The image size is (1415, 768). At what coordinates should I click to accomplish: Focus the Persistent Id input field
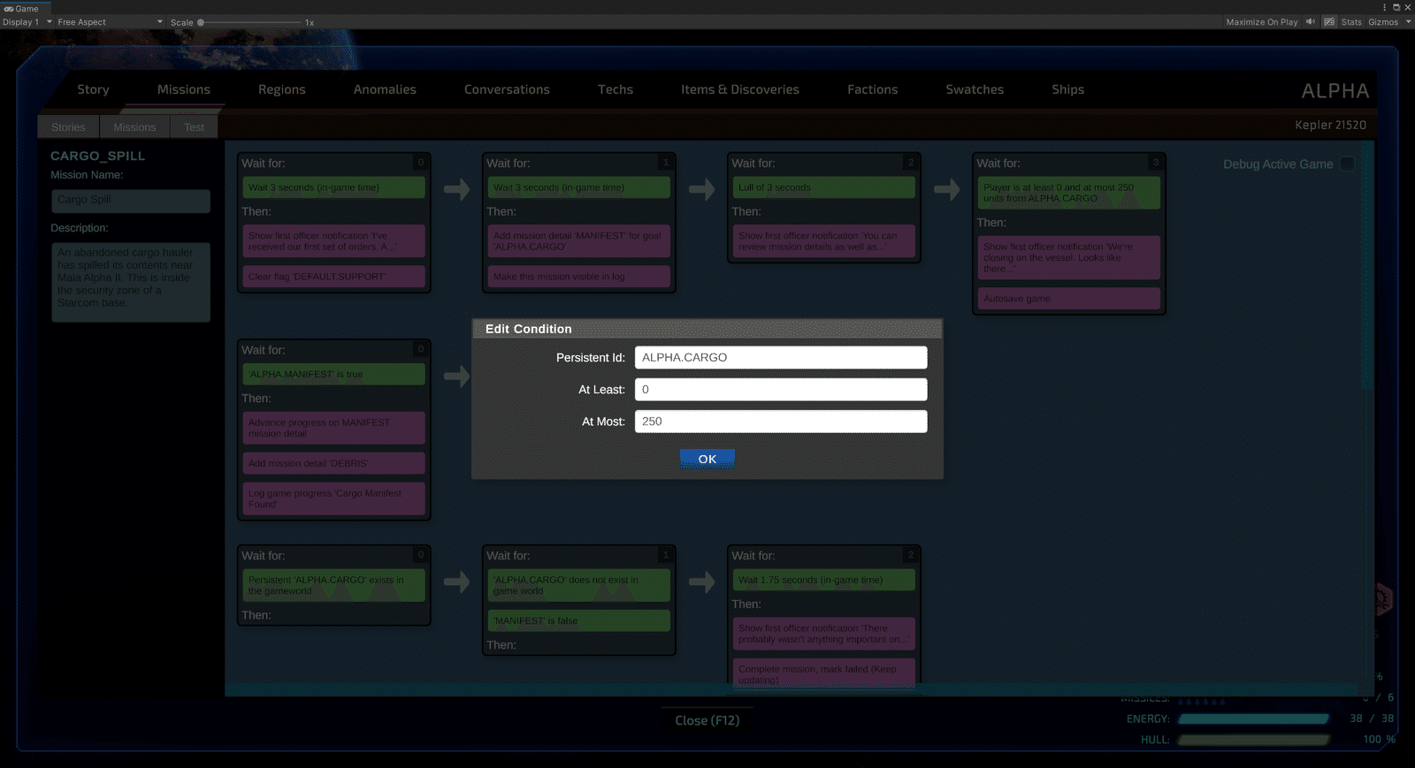pos(781,357)
